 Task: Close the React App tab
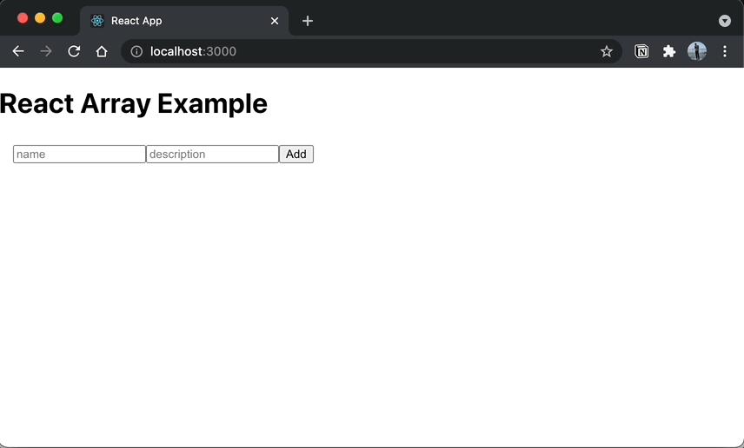(x=275, y=21)
